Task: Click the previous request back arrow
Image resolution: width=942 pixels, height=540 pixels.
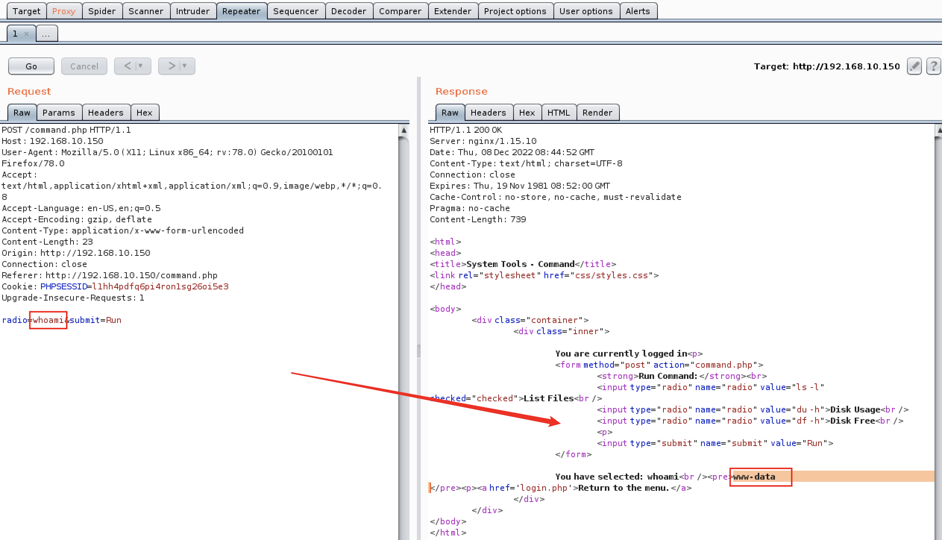Action: coord(128,66)
